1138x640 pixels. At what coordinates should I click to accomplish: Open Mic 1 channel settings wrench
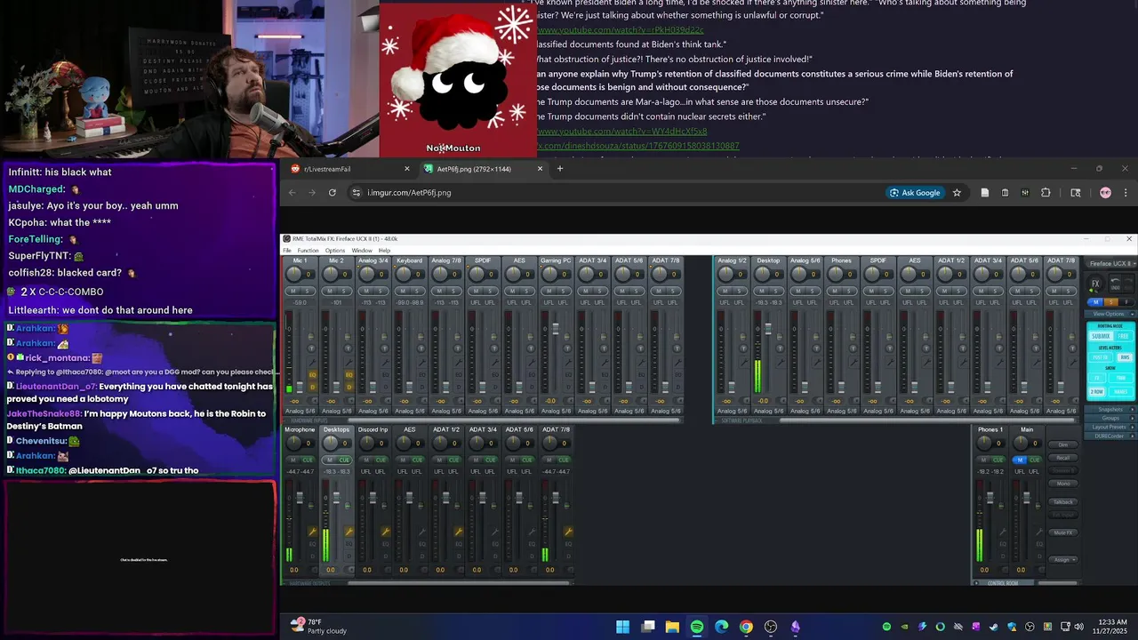[x=312, y=363]
